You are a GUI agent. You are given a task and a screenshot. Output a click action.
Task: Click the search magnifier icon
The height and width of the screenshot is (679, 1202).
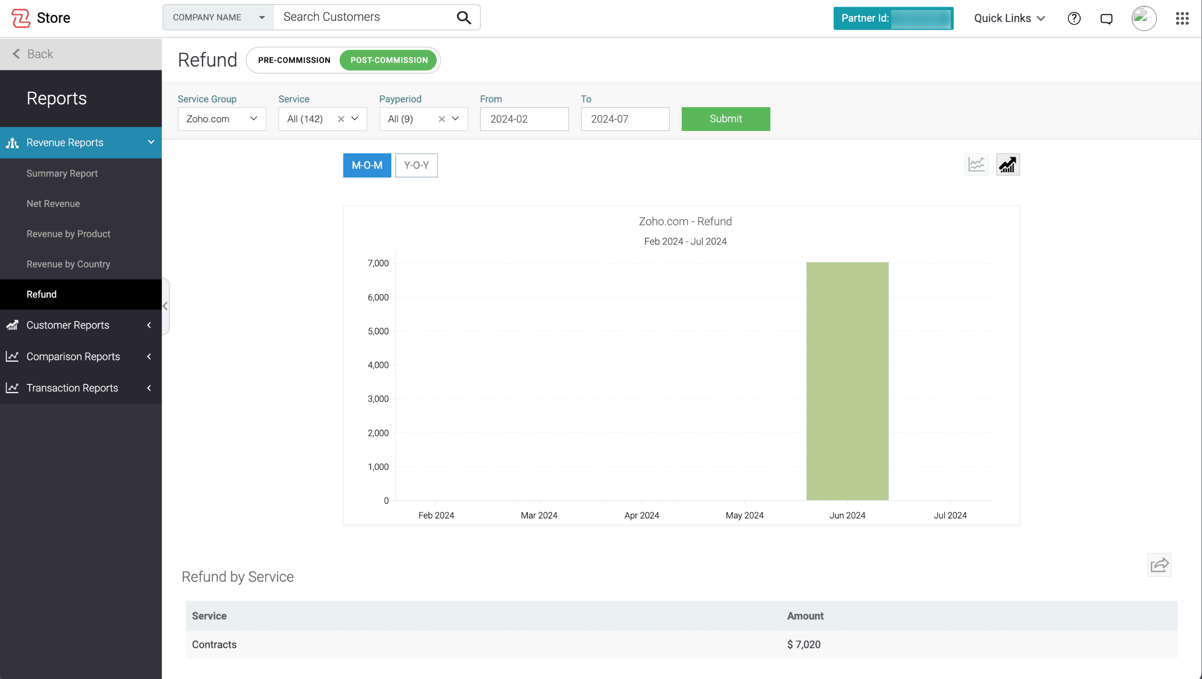[x=464, y=17]
